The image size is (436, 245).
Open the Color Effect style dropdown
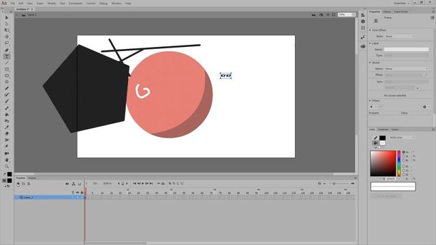pos(400,36)
